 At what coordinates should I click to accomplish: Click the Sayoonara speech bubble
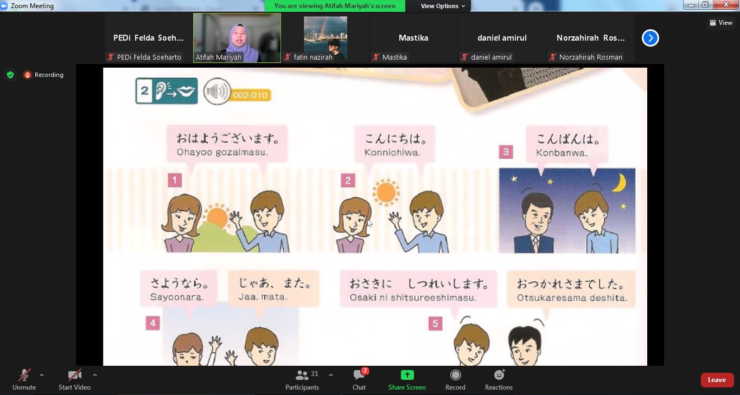(x=178, y=289)
